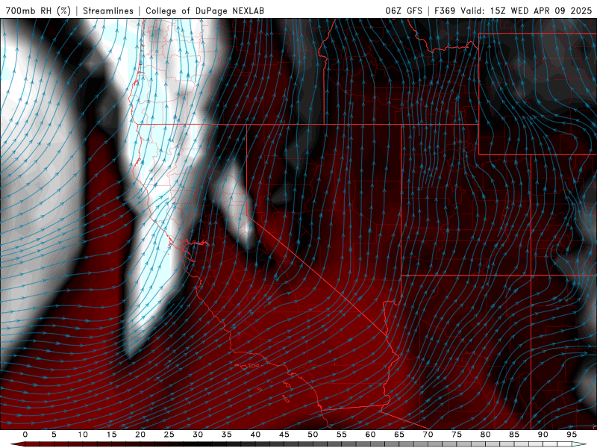The image size is (597, 448).
Task: Click the colorbar label "80"
Action: coord(485,435)
